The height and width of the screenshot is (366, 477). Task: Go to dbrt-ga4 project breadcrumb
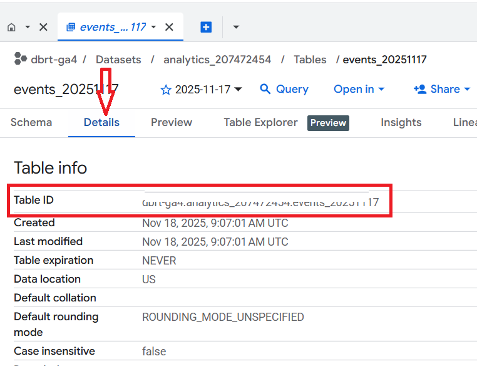[54, 60]
